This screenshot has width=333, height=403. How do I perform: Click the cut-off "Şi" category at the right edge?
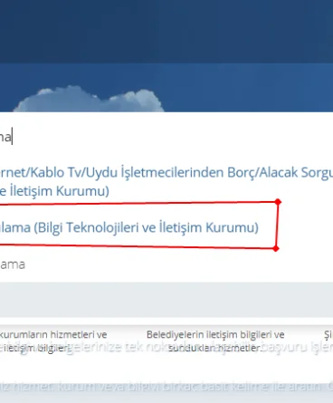[x=328, y=335]
